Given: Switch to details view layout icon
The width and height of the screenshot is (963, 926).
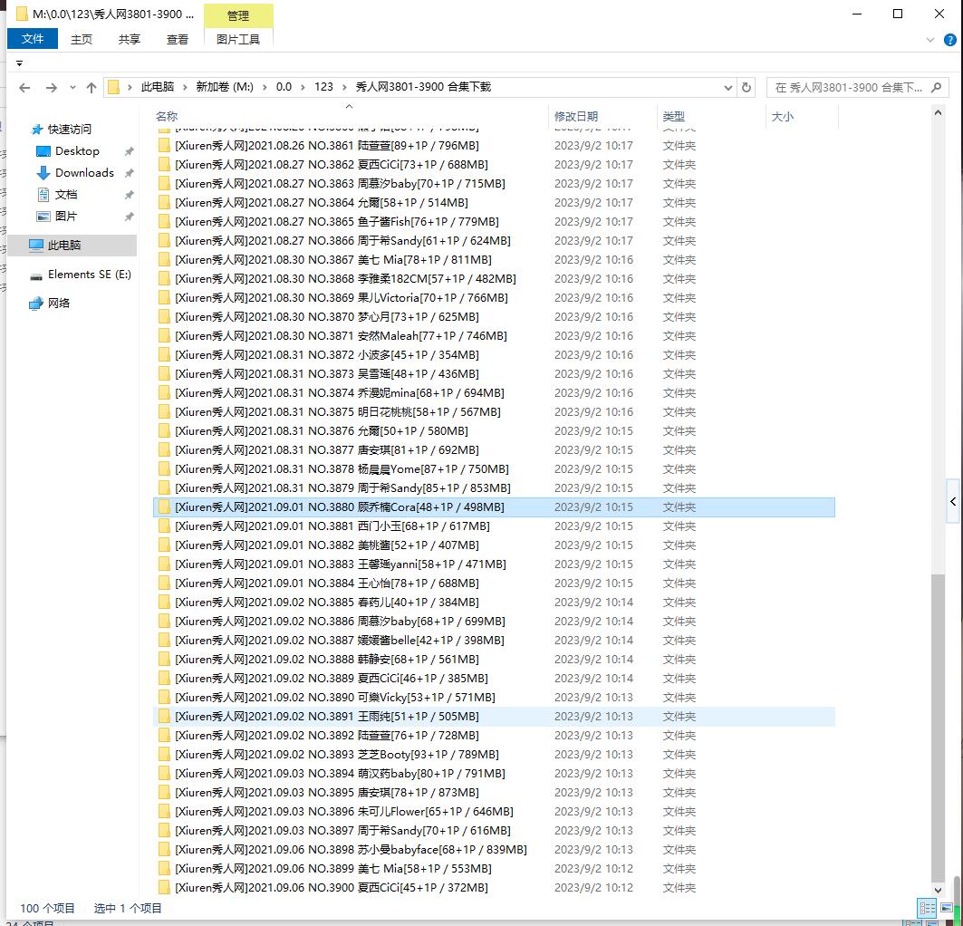Looking at the screenshot, I should tap(927, 908).
